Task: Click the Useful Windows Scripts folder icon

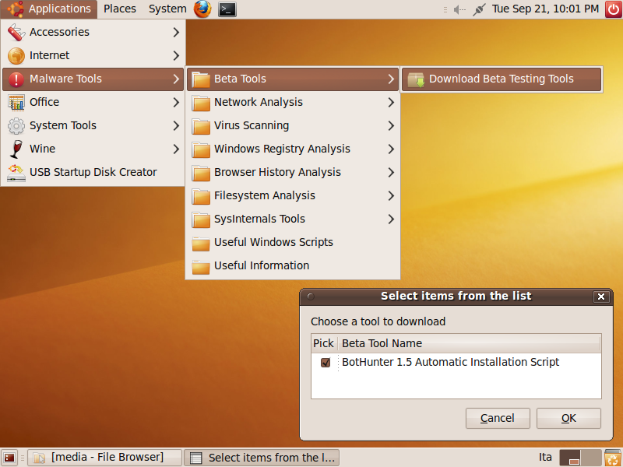Action: [x=201, y=243]
